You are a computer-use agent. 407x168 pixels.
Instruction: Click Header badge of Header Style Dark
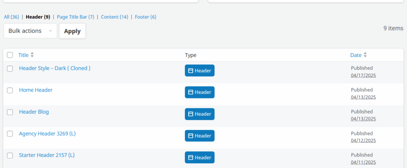coord(200,71)
